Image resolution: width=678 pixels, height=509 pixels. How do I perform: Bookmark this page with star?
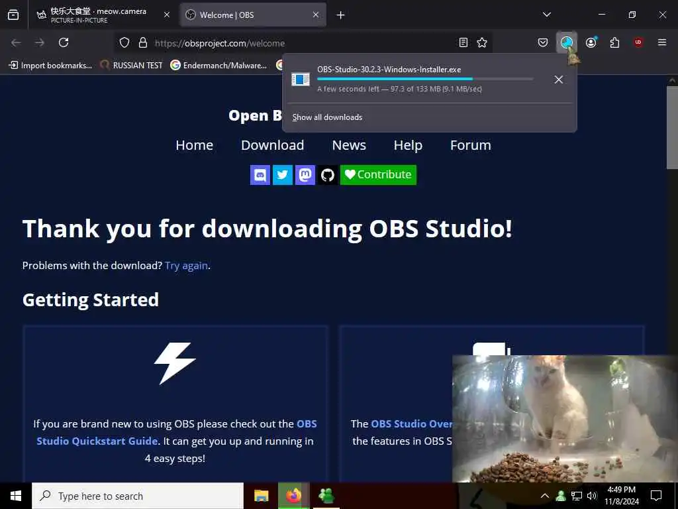[x=482, y=42]
